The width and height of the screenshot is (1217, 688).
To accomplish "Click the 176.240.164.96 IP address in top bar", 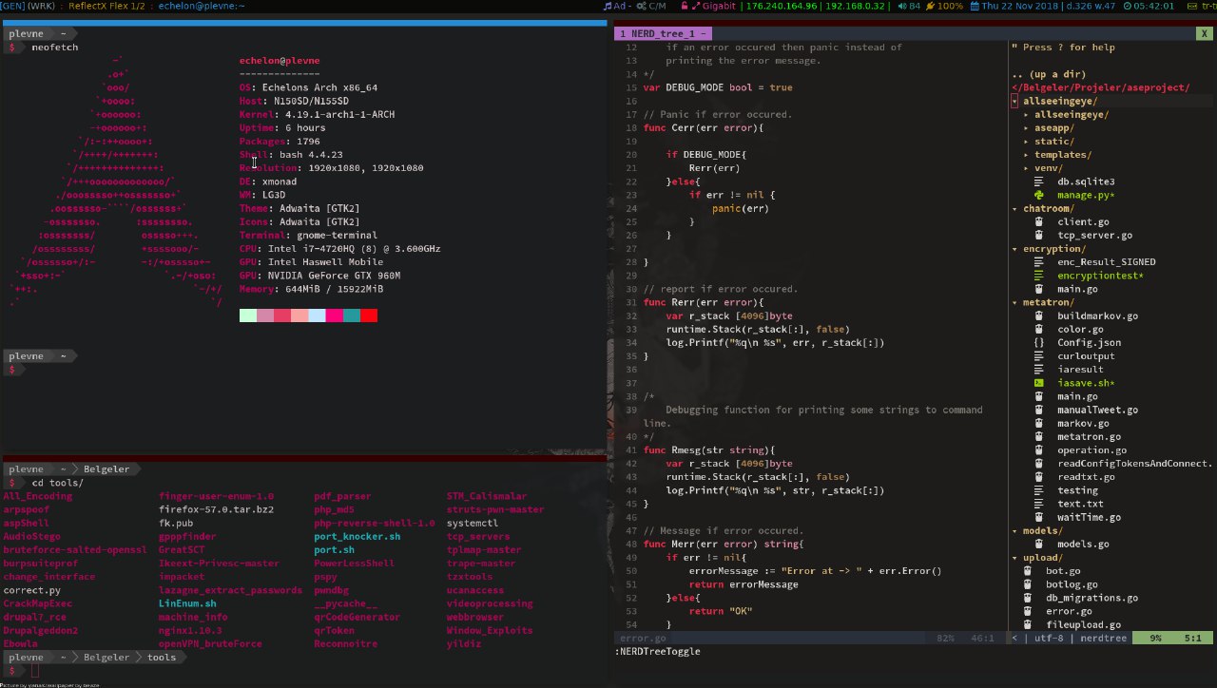I will point(783,6).
